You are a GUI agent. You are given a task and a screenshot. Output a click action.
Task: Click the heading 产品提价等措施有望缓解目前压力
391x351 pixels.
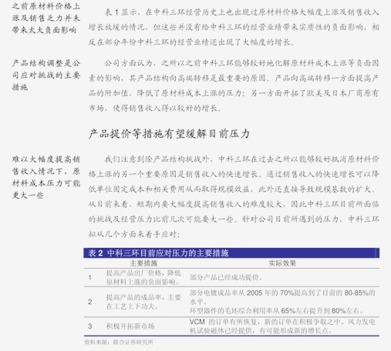click(169, 134)
